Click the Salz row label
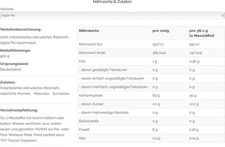 [x=82, y=138]
